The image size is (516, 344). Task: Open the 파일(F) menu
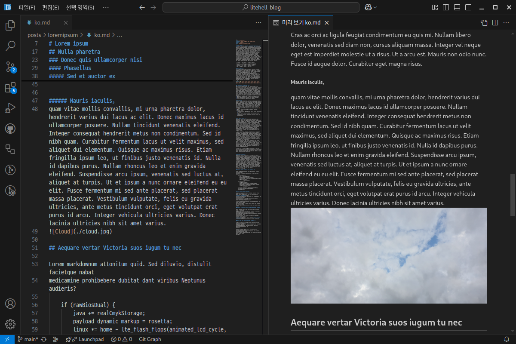(27, 7)
